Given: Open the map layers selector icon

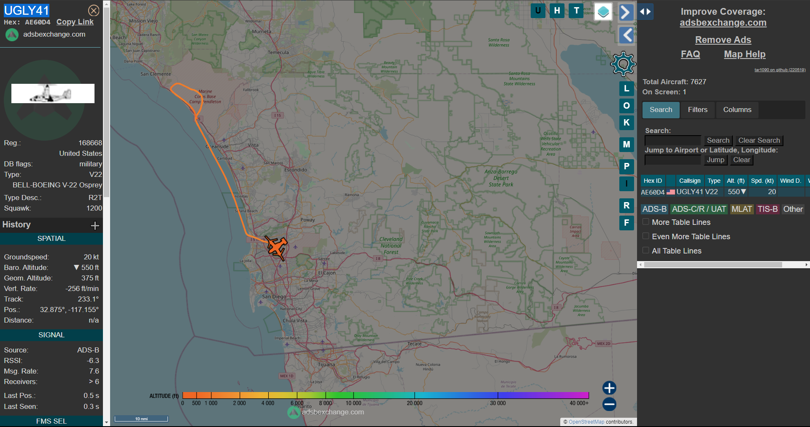Looking at the screenshot, I should [603, 12].
